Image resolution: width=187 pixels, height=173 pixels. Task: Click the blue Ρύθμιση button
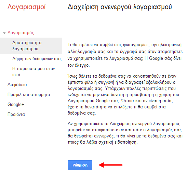(x=80, y=165)
